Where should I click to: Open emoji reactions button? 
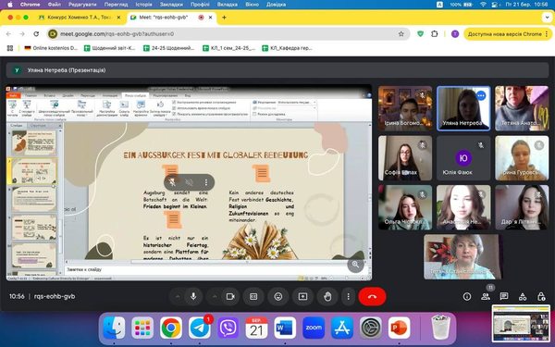[x=278, y=296]
